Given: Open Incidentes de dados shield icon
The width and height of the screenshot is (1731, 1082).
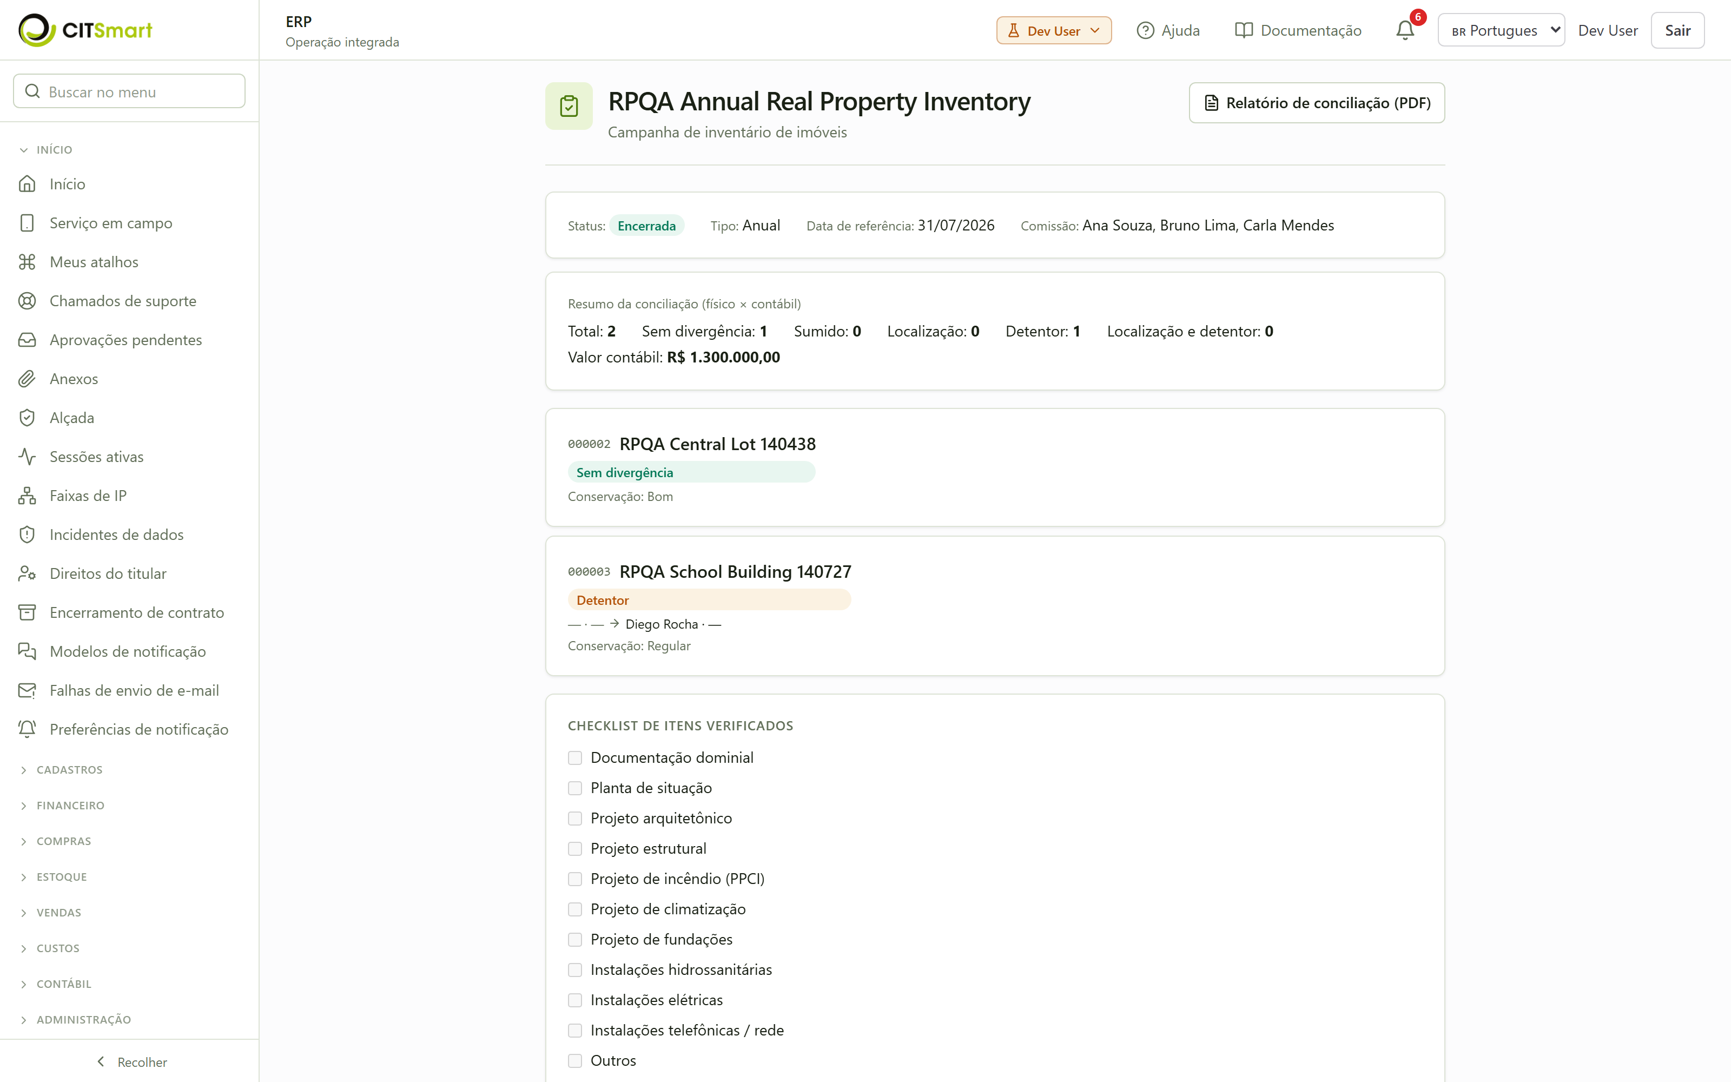Looking at the screenshot, I should pos(27,535).
